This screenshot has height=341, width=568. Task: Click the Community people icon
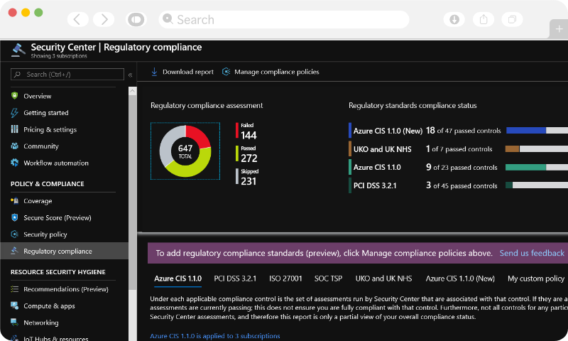(x=14, y=146)
